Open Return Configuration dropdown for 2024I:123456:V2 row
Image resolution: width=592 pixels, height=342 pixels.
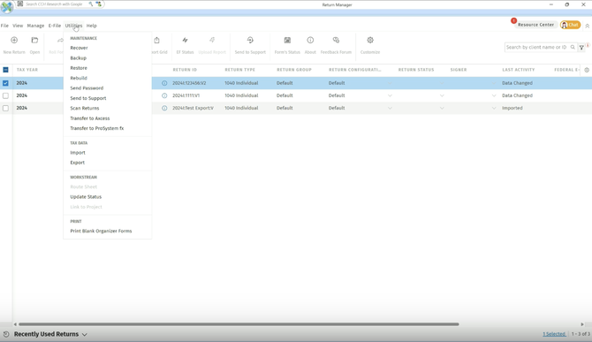pyautogui.click(x=390, y=83)
